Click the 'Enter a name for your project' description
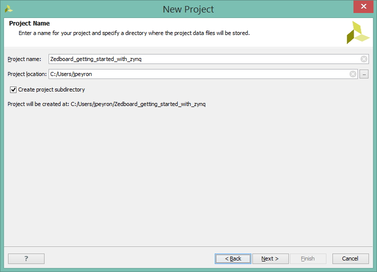This screenshot has width=377, height=272. pos(134,33)
